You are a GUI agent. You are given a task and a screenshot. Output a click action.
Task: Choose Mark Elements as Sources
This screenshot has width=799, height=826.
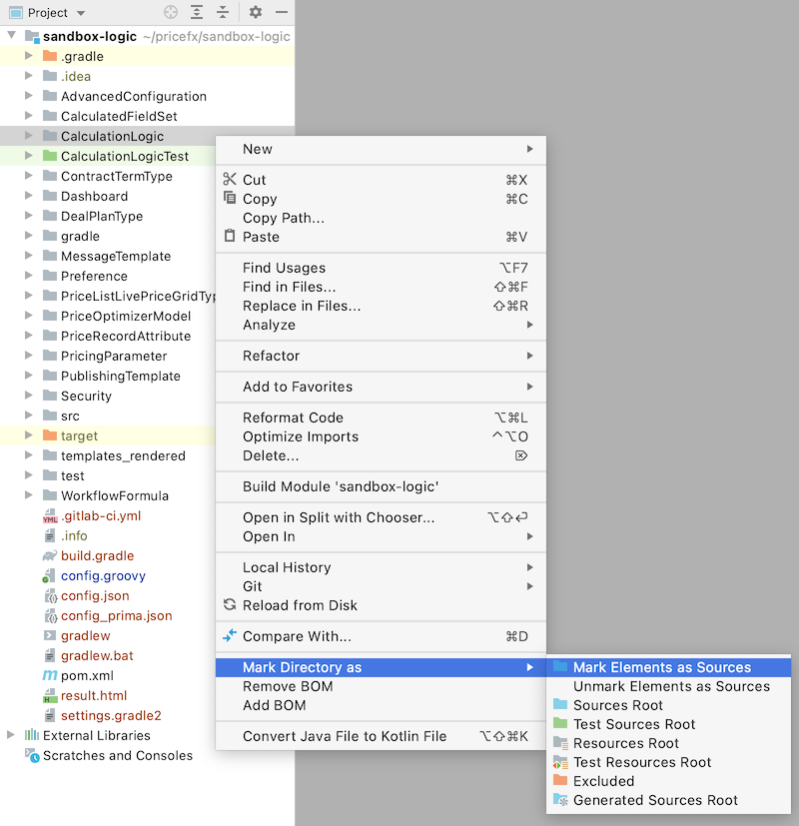661,667
